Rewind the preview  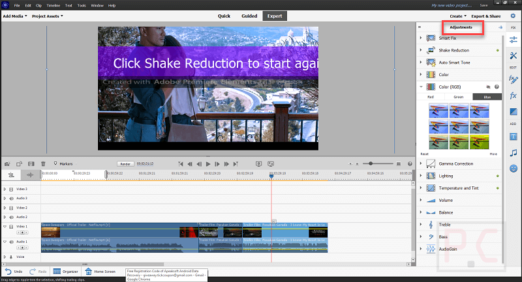[190, 163]
